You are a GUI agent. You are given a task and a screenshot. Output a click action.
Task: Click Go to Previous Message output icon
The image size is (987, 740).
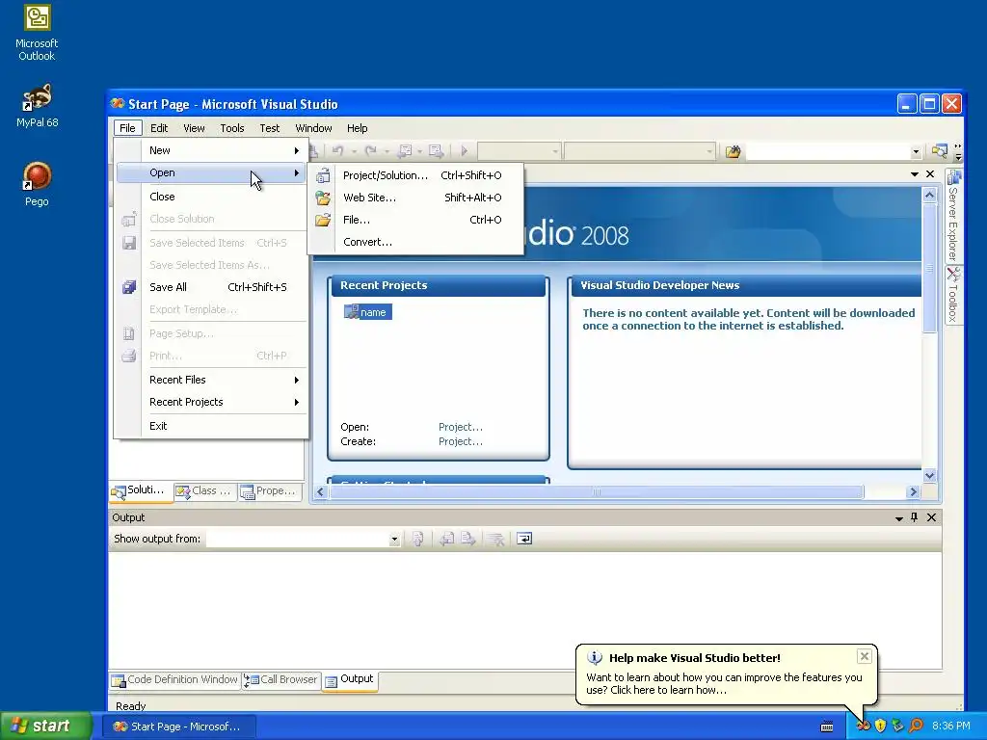pyautogui.click(x=447, y=539)
